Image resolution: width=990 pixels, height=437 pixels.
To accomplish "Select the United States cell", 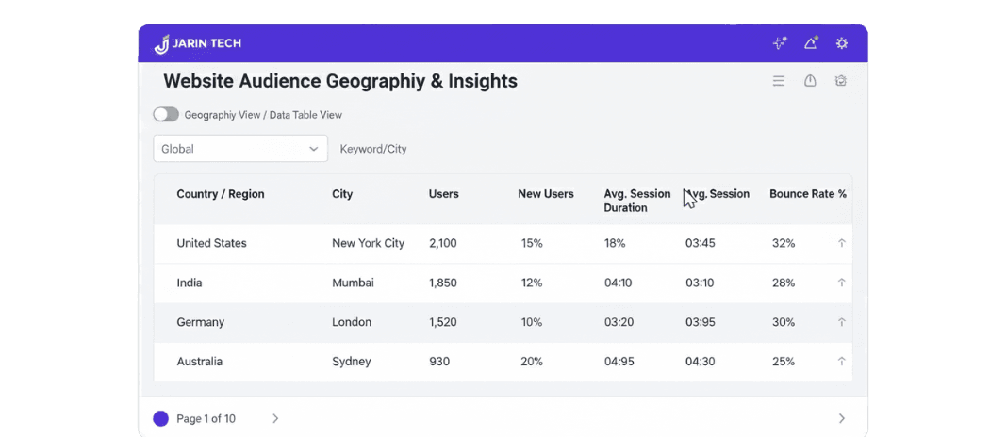I will [x=211, y=243].
